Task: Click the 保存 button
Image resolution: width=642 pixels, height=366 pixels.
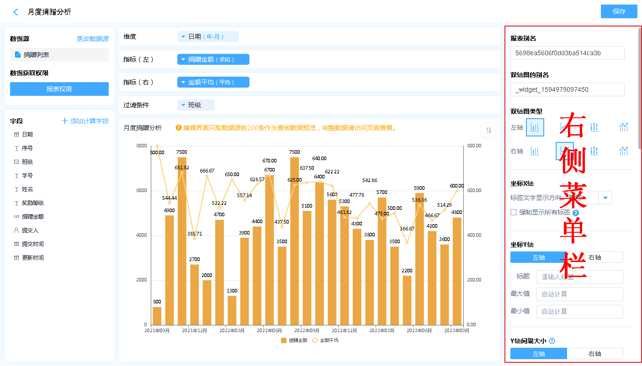Action: [619, 12]
